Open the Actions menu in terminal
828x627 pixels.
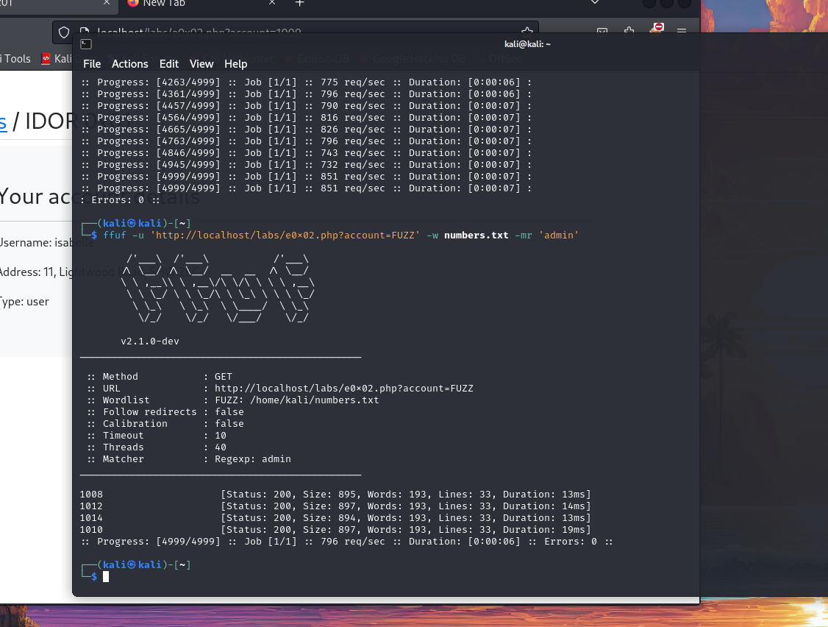tap(130, 64)
